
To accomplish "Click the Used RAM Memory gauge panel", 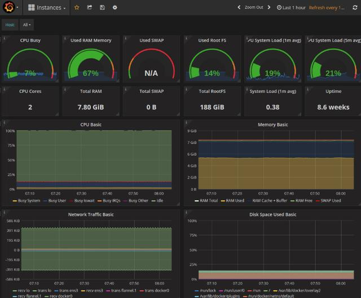I will pyautogui.click(x=91, y=59).
